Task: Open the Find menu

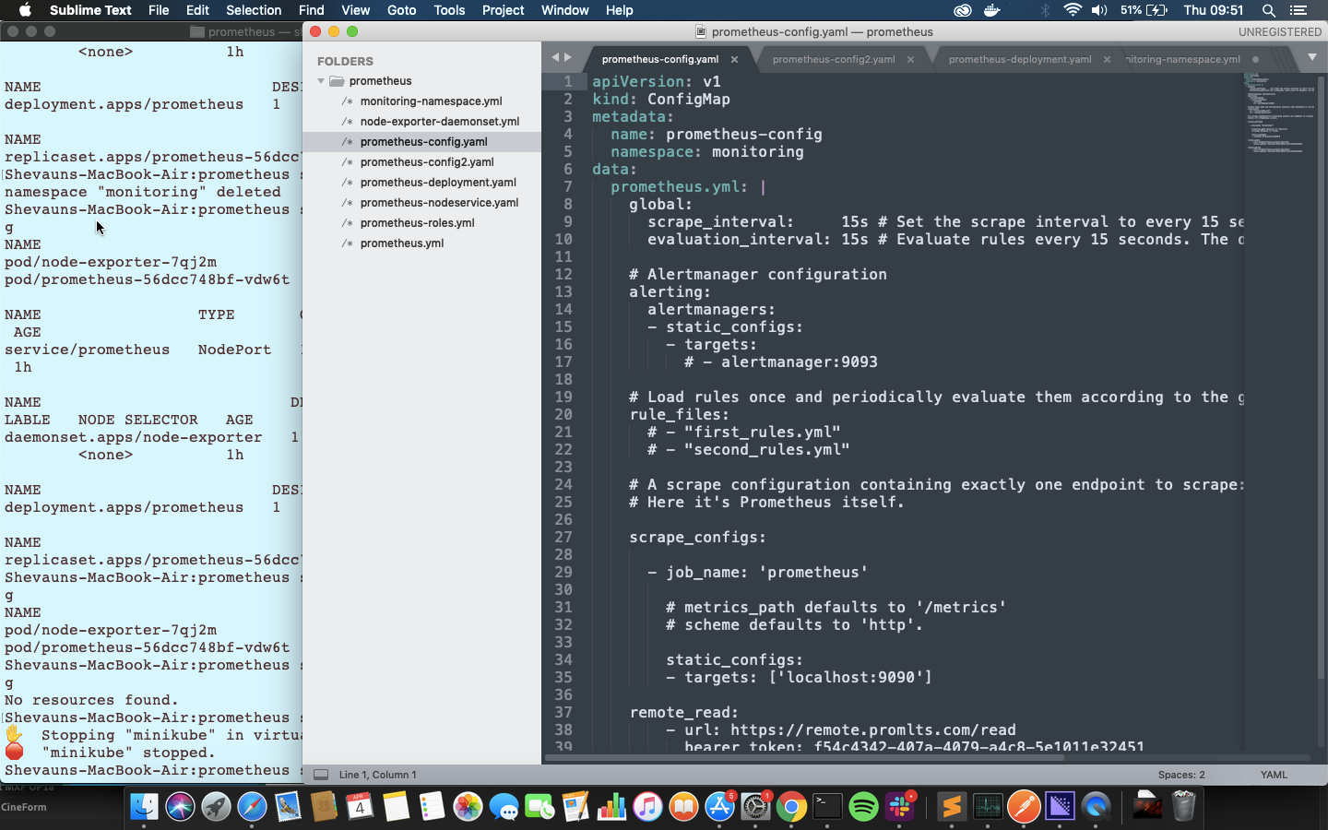Action: (311, 10)
